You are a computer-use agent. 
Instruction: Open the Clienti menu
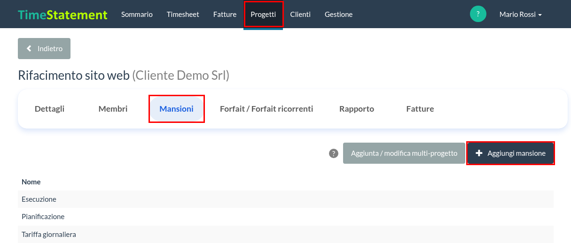[x=300, y=15]
